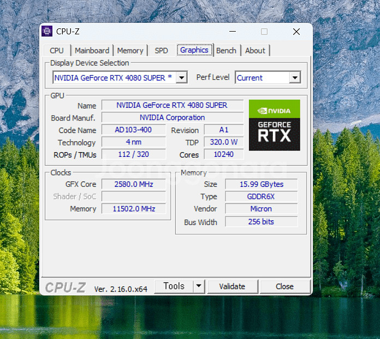This screenshot has height=339, width=380.
Task: Minimize the CPU-Z window
Action: pos(233,32)
